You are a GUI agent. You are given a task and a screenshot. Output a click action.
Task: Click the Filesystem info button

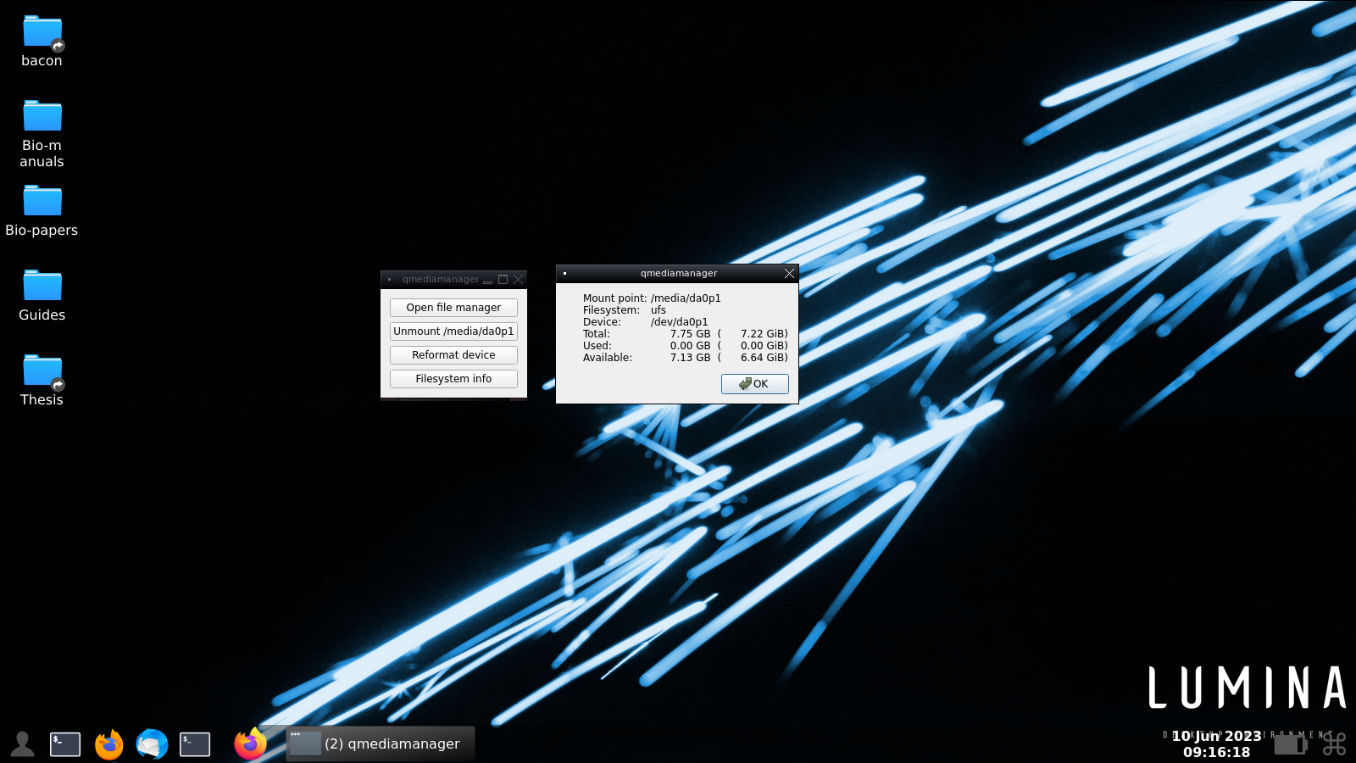pyautogui.click(x=453, y=379)
